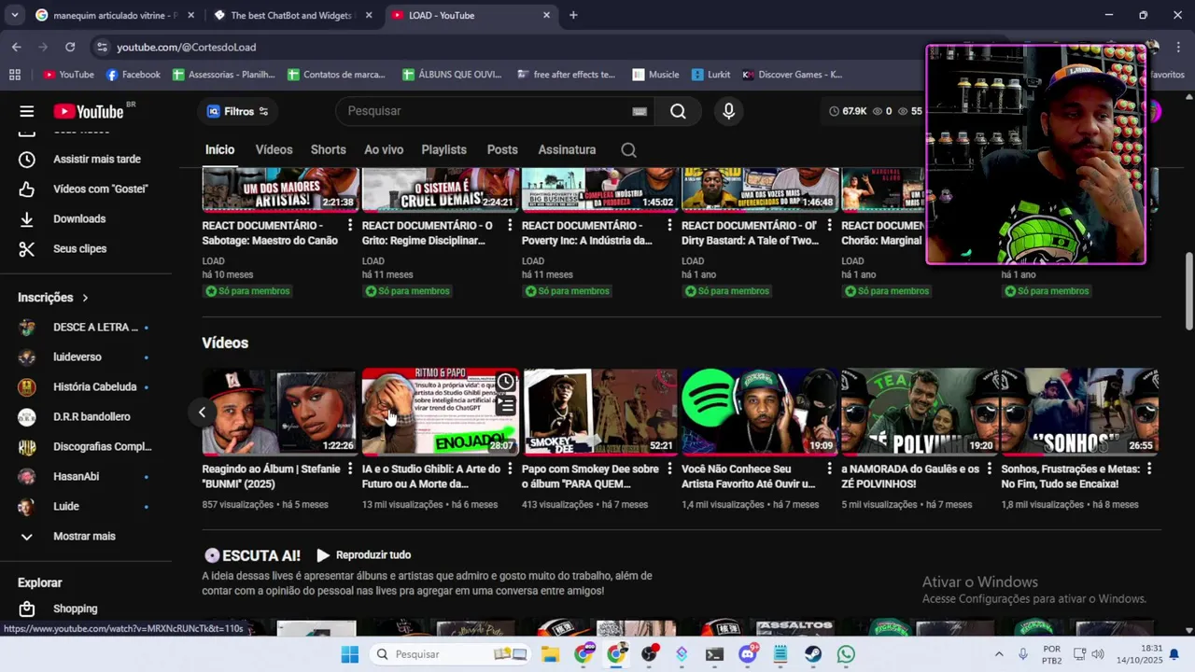Viewport: 1195px width, 672px height.
Task: Click the search magnifier button
Action: click(x=678, y=111)
